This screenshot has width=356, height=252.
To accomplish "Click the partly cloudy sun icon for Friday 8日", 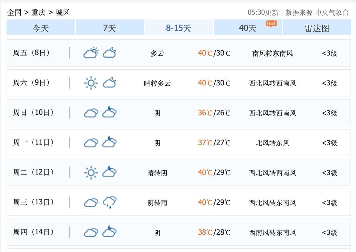I will pos(91,53).
